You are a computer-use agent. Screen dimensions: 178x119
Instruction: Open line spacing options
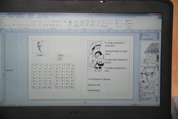coord(58,25)
